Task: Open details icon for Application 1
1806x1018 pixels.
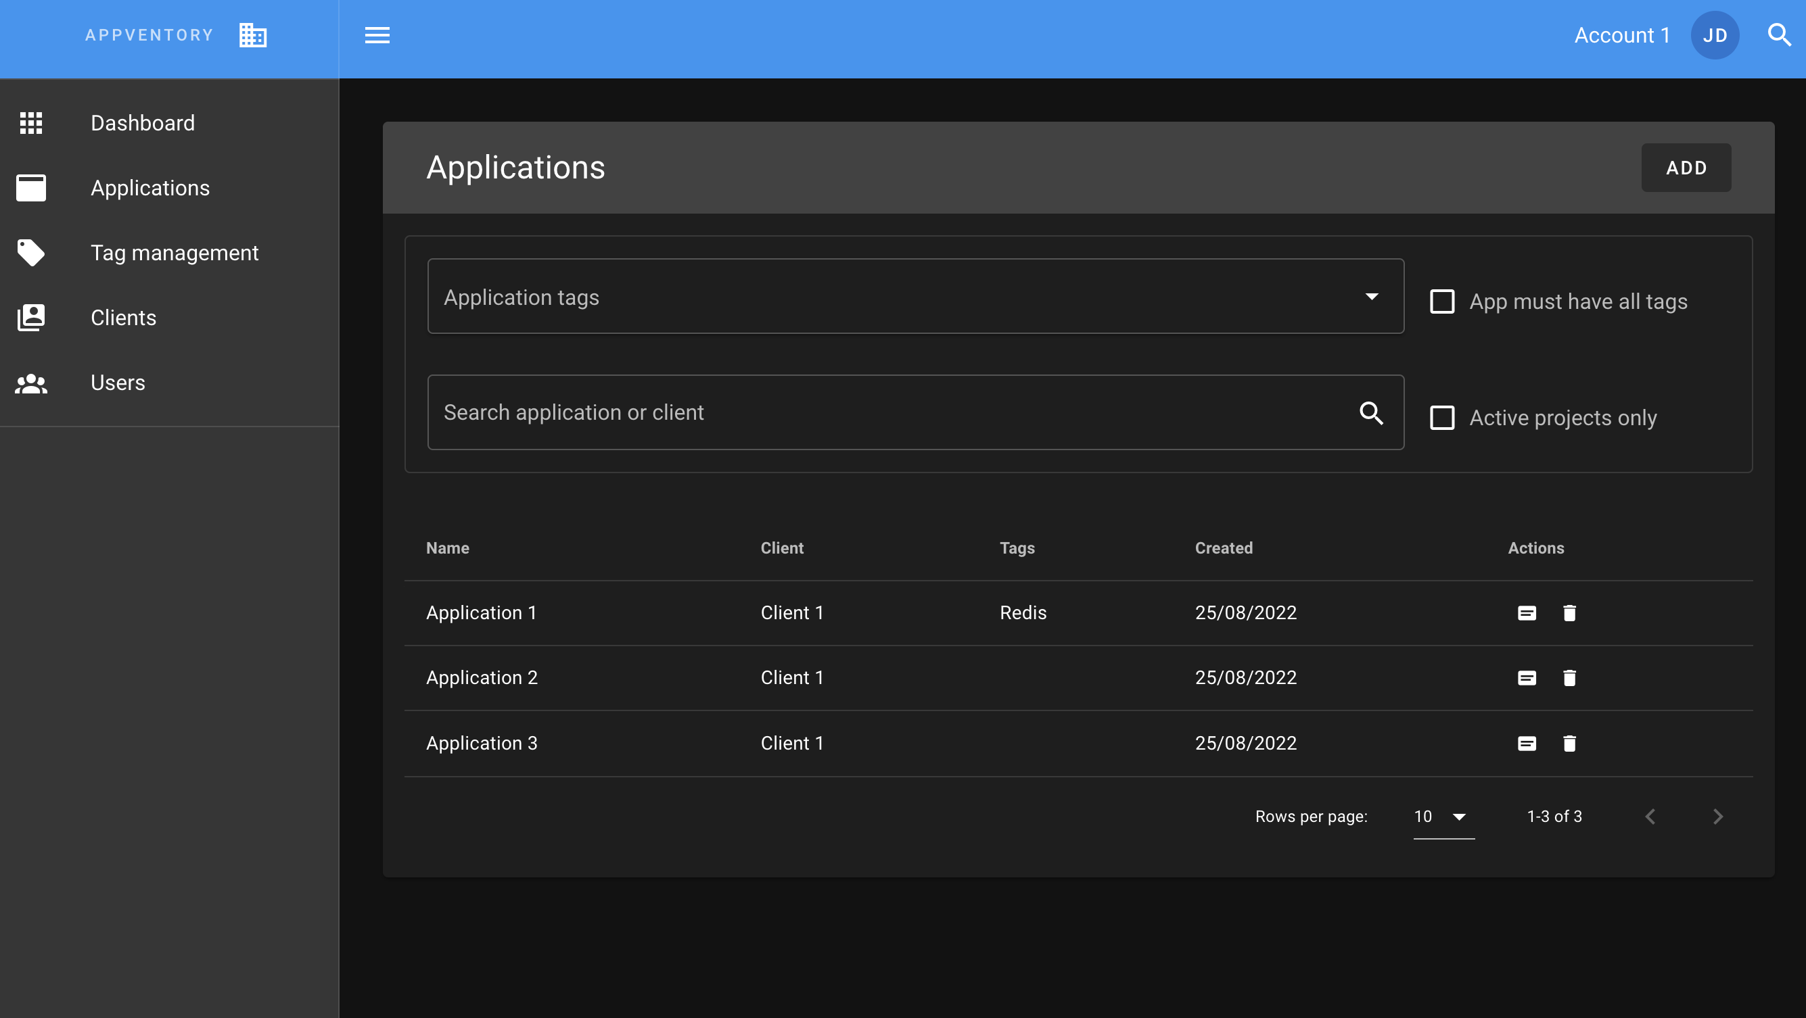Action: click(1526, 613)
